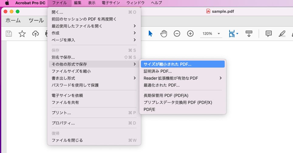Click the sample.pdf title PDF icon
Screen dimensions: 293x153
point(208,12)
